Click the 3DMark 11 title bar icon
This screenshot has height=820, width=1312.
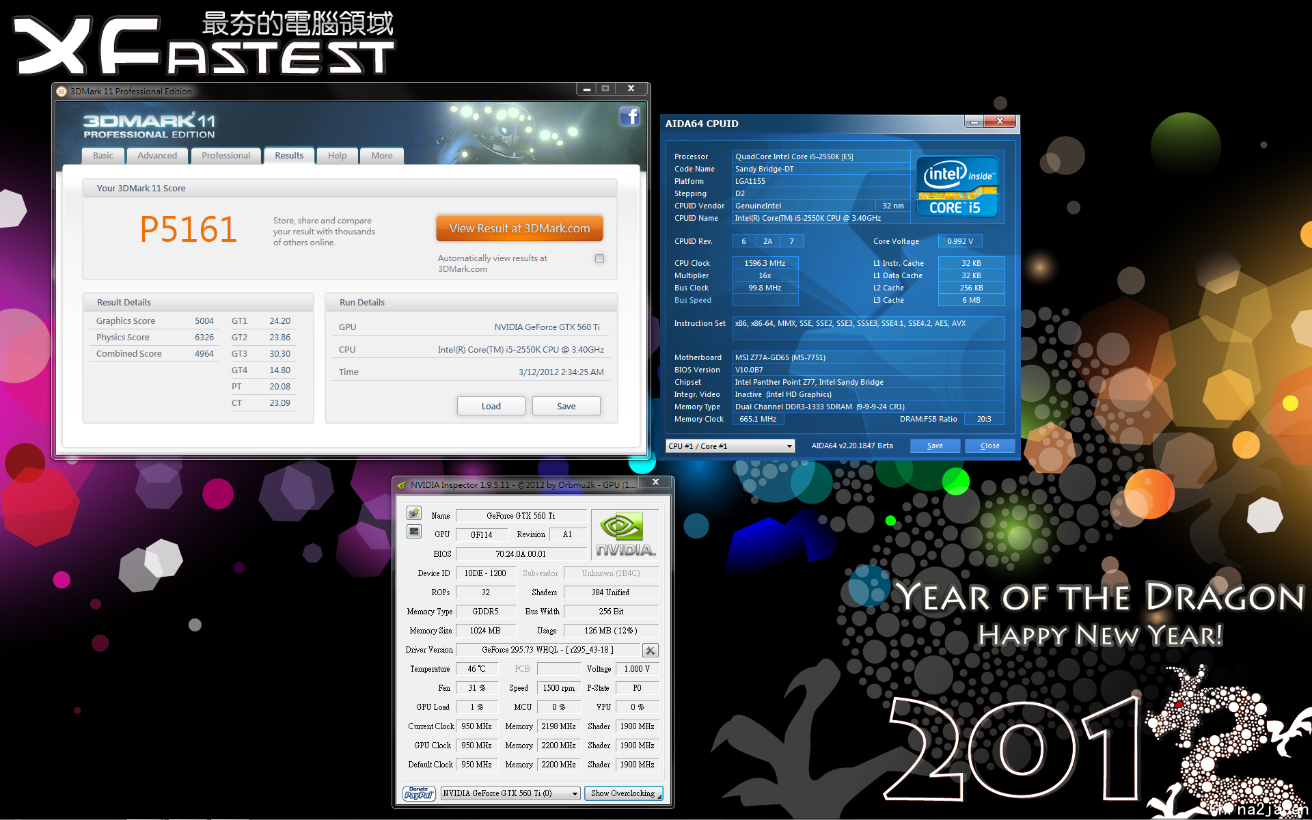[x=61, y=91]
